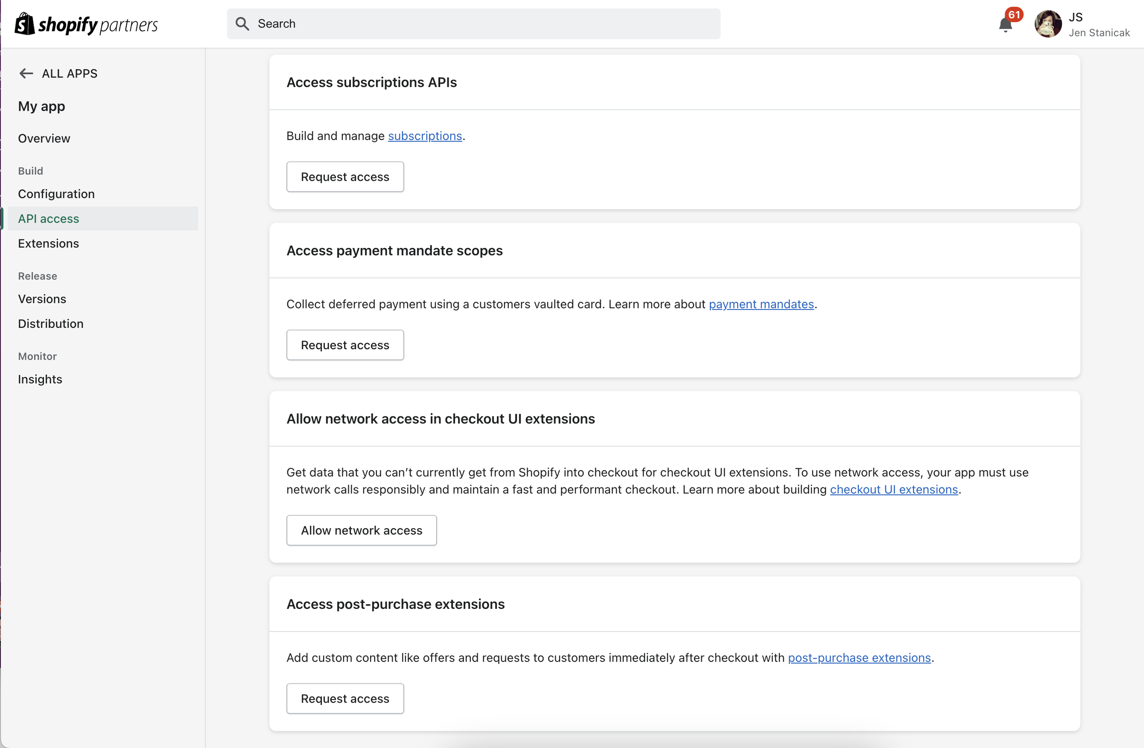Select API access in the sidebar

tap(49, 219)
